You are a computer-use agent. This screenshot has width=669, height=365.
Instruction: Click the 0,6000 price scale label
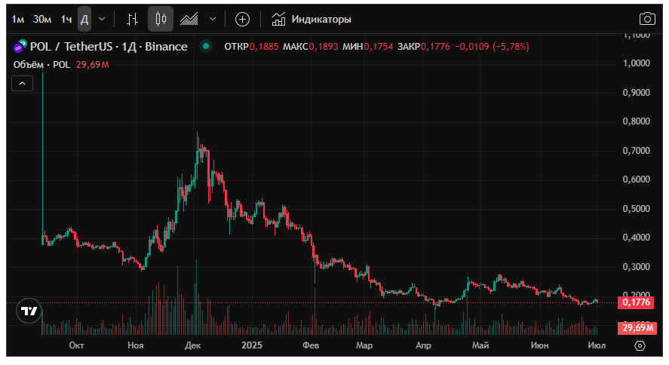(x=636, y=179)
